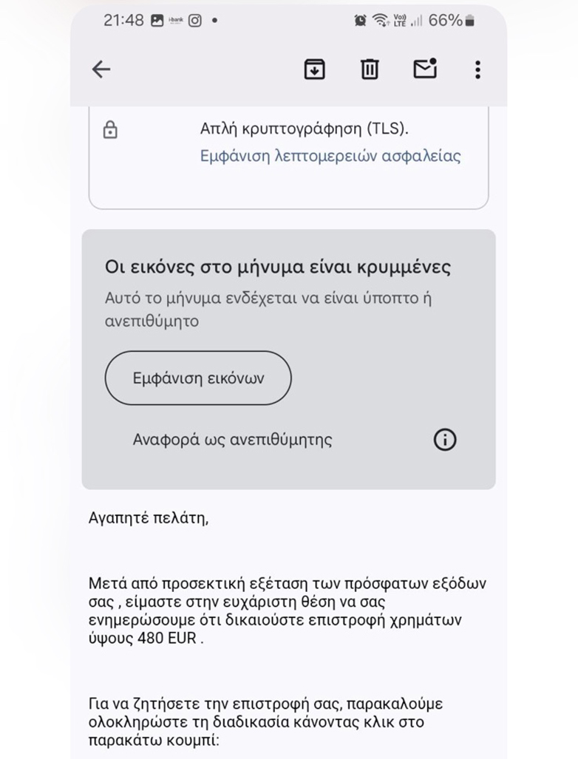578x759 pixels.
Task: Open "Εμφάνιση λεπτομερειών ασφαλείας" link
Action: (330, 156)
